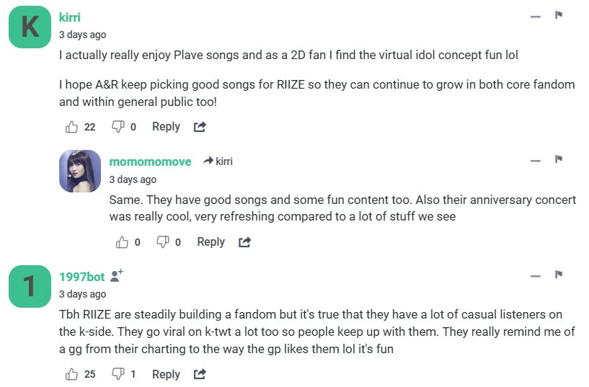This screenshot has height=387, width=589.
Task: Report 1997bot's comment with flag
Action: 558,275
